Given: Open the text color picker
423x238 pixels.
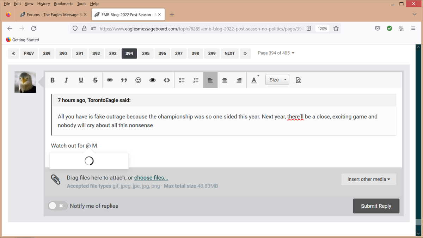Looking at the screenshot, I should tap(254, 80).
